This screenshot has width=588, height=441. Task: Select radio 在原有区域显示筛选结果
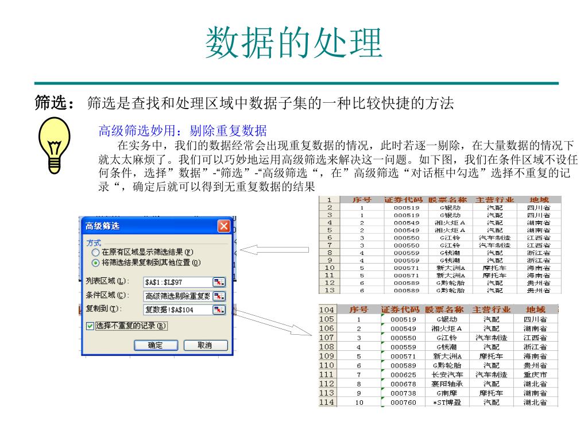(x=96, y=253)
